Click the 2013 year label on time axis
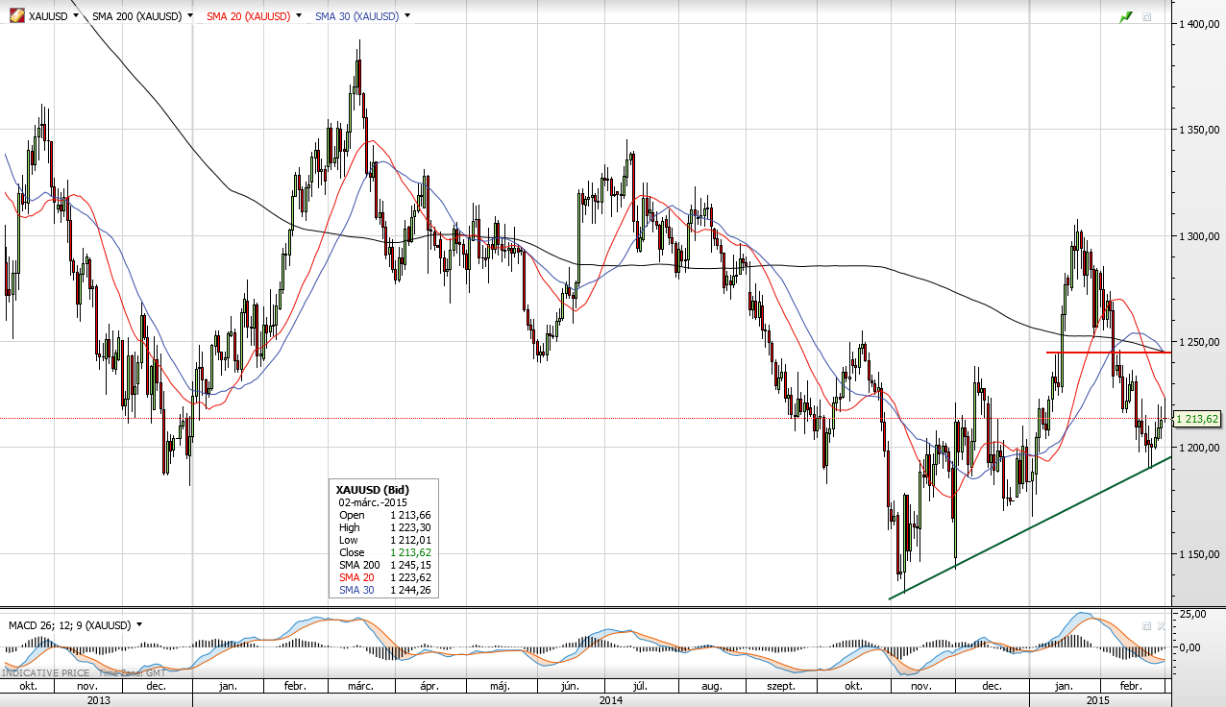 tap(98, 701)
